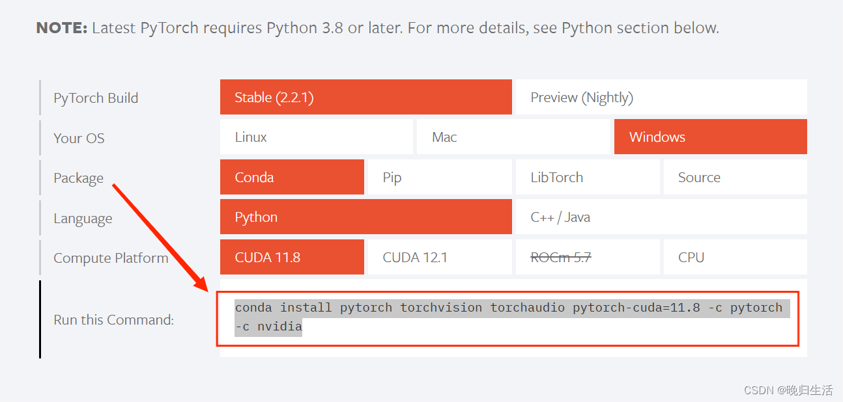843x402 pixels.
Task: Click the Your OS row label
Action: point(79,138)
